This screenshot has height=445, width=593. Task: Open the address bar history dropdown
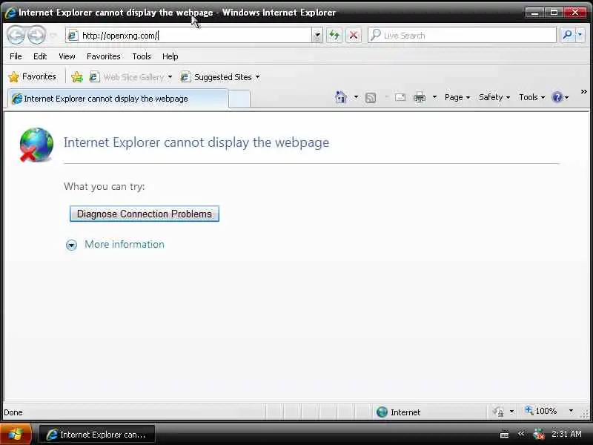[317, 36]
